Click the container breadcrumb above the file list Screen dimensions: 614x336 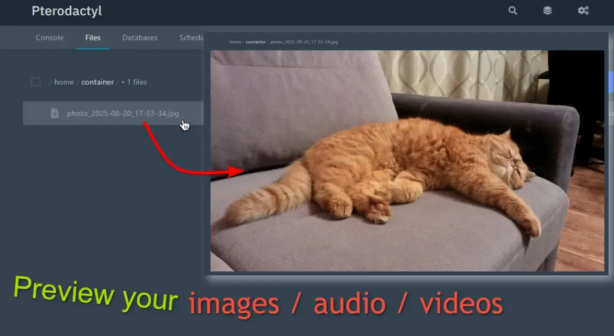[97, 82]
